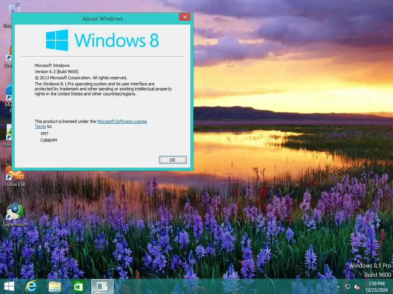Viewport: 393px width, 294px height.
Task: Open the Windows Store taskbar icon
Action: [78, 286]
